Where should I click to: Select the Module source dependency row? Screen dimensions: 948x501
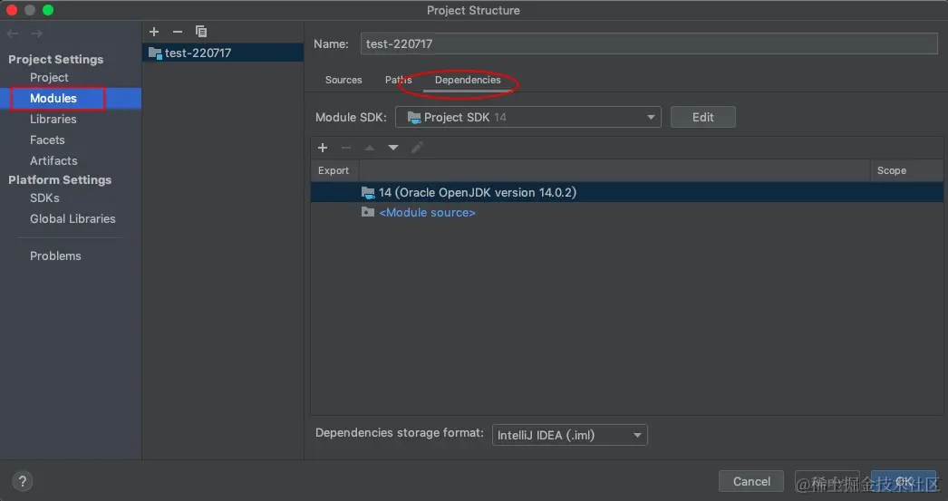pos(626,212)
